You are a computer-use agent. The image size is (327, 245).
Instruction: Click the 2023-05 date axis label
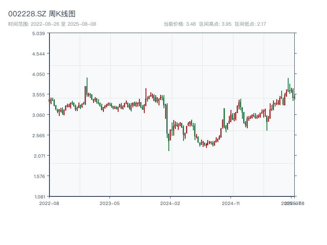[110, 203]
